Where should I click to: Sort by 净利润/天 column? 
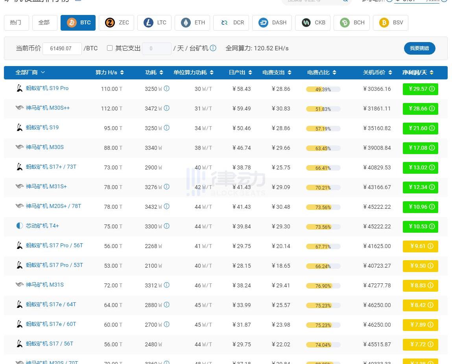(x=418, y=72)
